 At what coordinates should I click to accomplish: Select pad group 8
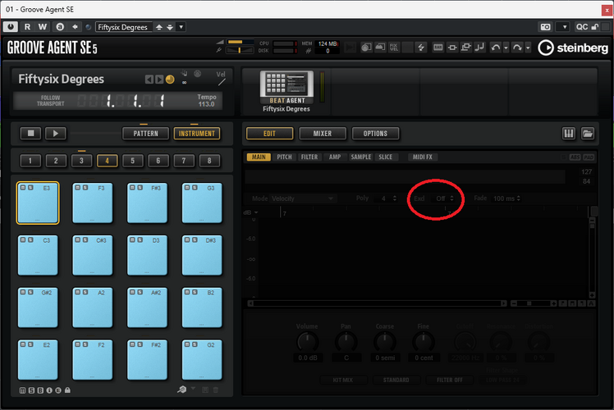209,161
